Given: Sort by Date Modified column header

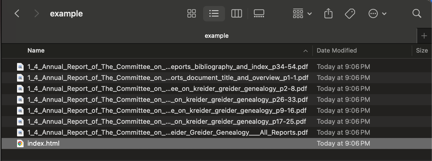Looking at the screenshot, I should (337, 51).
